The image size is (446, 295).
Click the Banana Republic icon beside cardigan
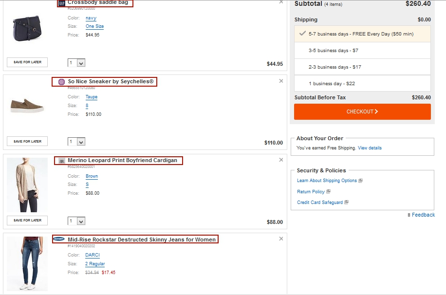click(61, 161)
